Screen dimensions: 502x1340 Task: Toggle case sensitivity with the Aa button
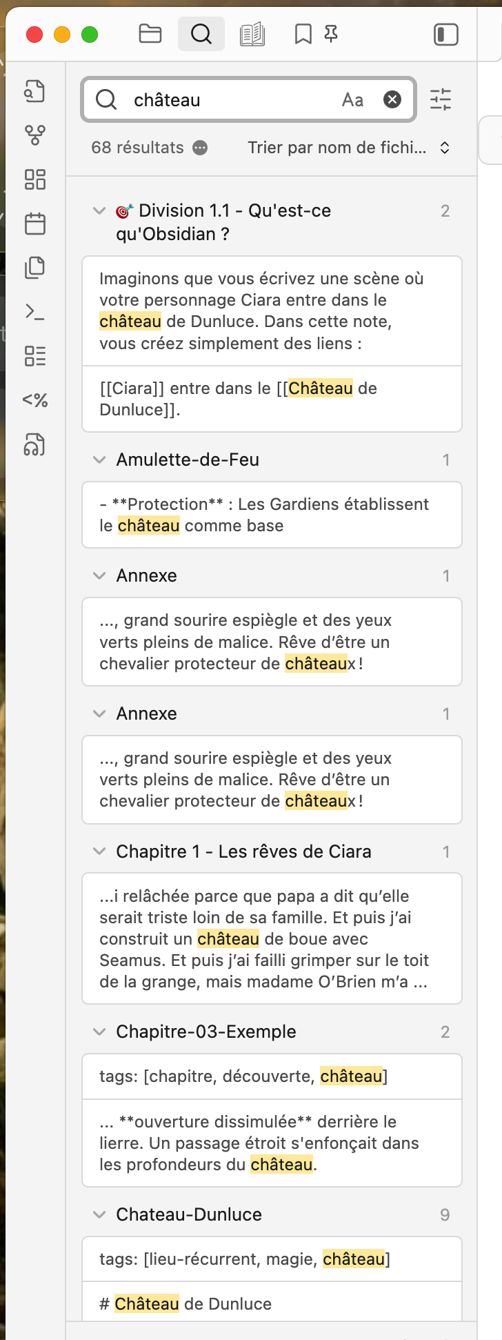point(354,99)
